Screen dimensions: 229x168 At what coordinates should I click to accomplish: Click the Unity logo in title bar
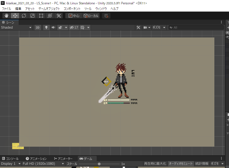click(3, 3)
